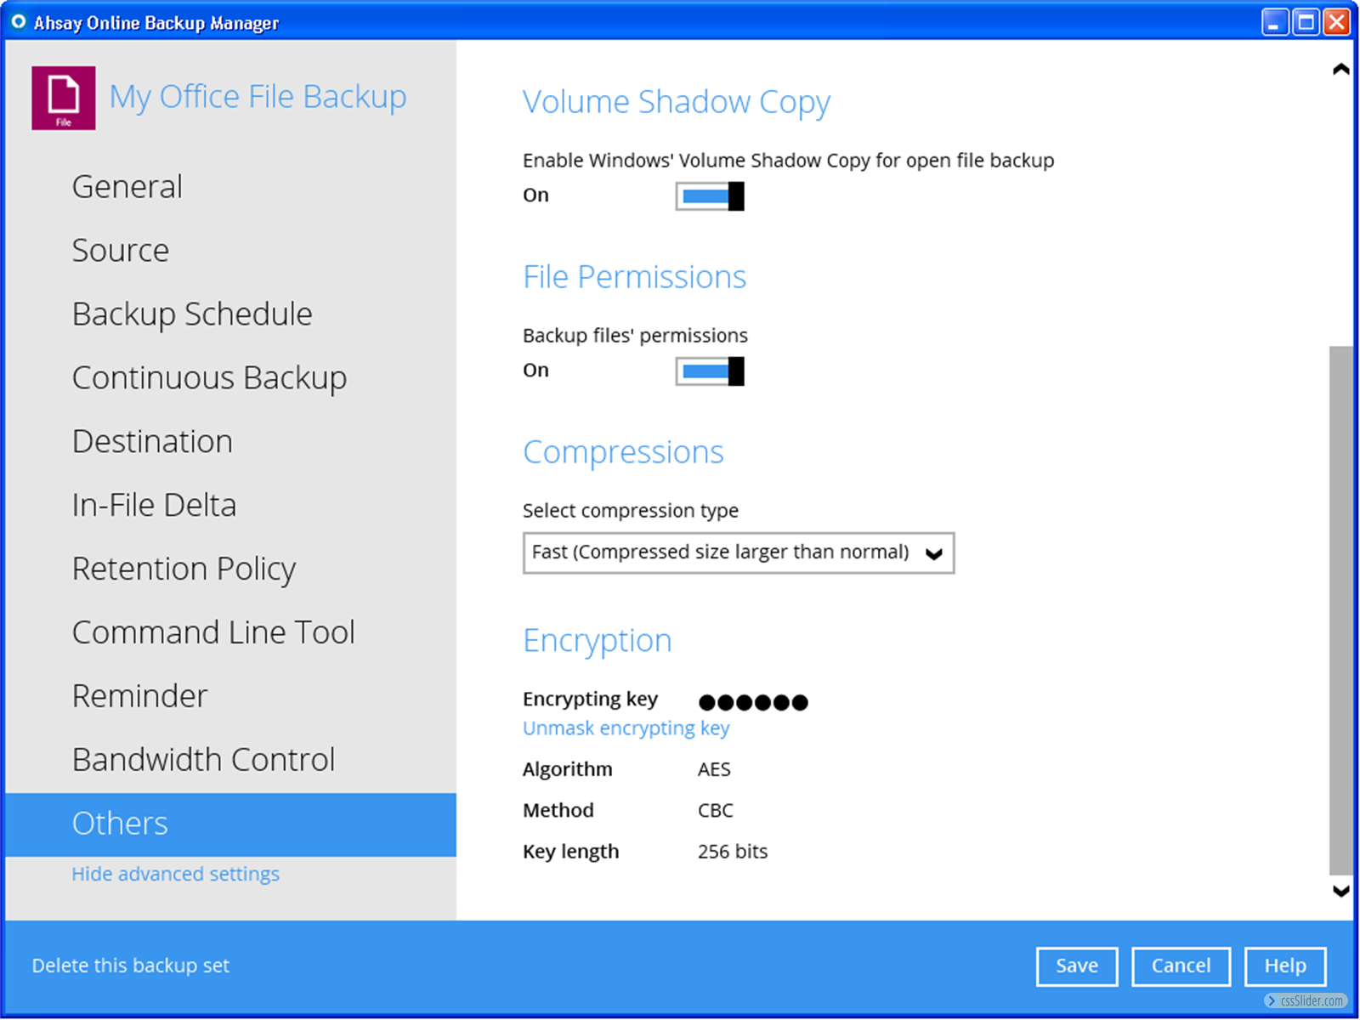Save the backup set settings
This screenshot has width=1360, height=1020.
pos(1077,966)
